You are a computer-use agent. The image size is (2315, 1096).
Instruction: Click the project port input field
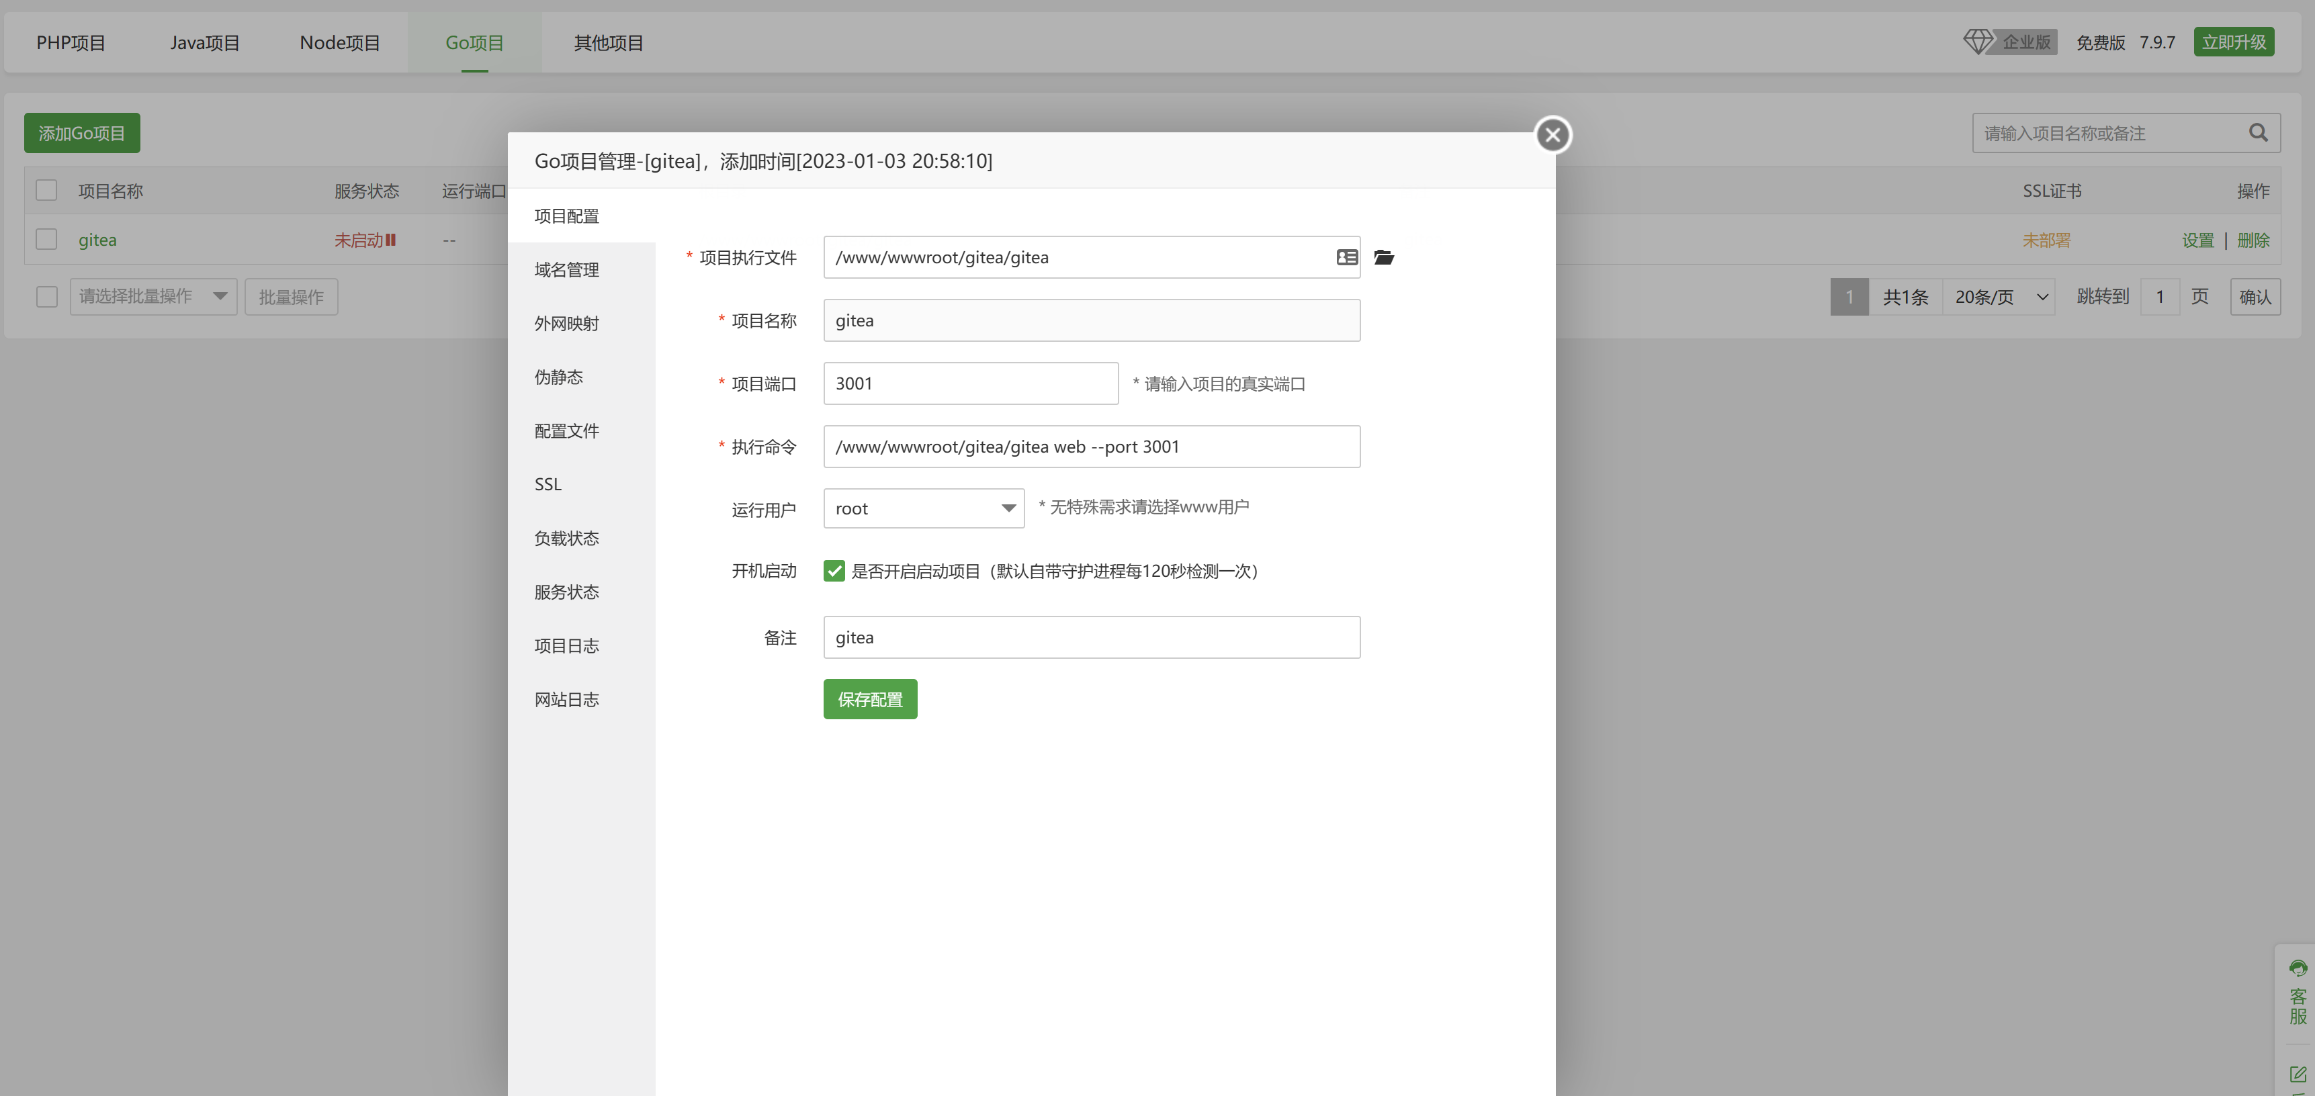click(x=969, y=383)
